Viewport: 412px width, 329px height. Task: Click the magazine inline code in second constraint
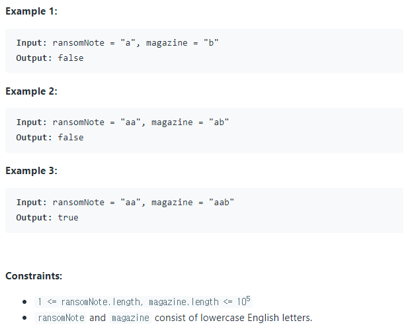[130, 318]
